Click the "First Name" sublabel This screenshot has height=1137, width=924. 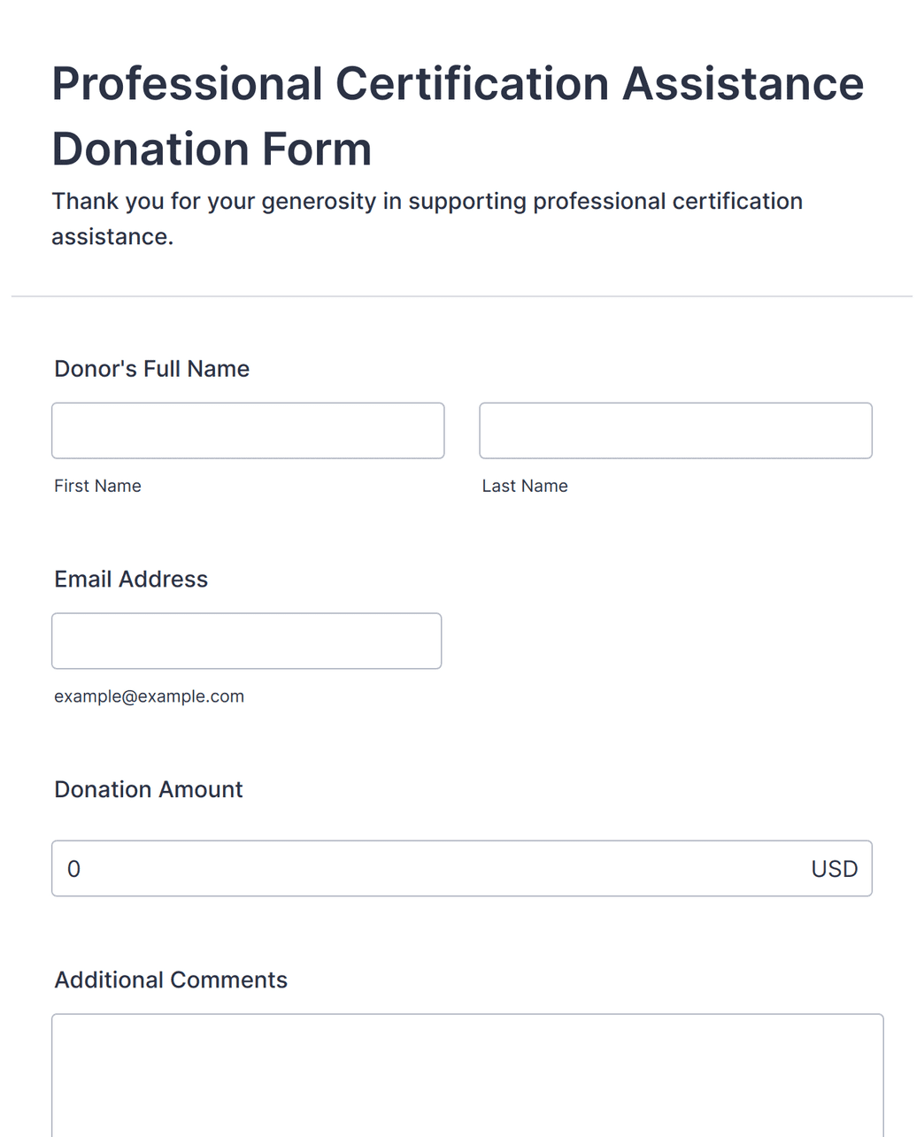coord(97,486)
